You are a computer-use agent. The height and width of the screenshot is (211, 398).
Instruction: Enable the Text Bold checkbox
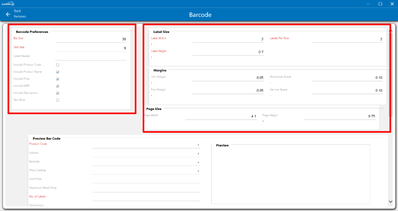coord(58,100)
